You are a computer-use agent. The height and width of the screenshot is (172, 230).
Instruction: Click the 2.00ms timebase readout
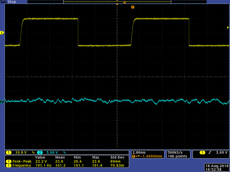(139, 152)
